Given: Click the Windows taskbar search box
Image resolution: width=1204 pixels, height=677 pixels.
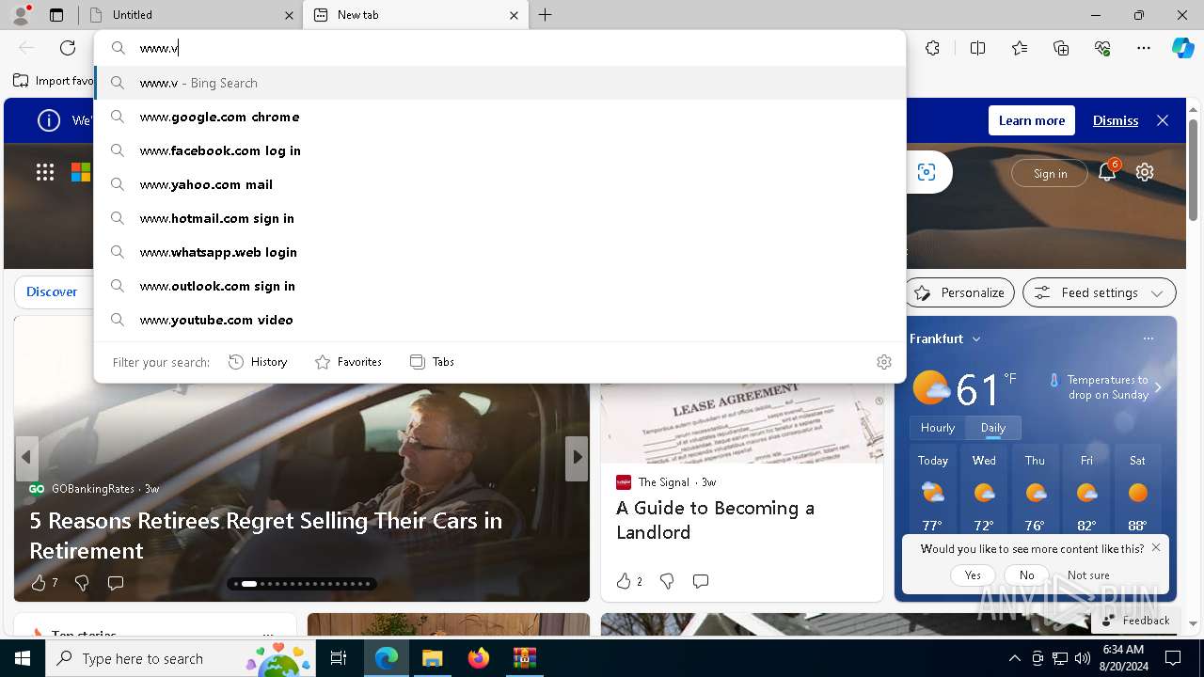Looking at the screenshot, I should pos(181,658).
